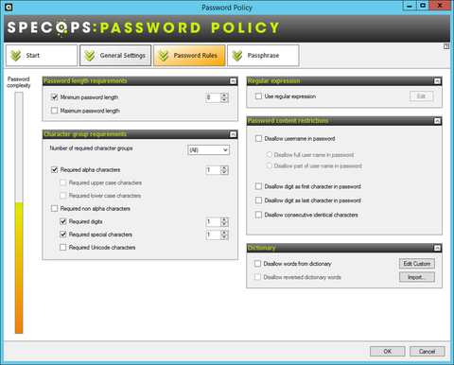This screenshot has width=454, height=365.
Task: Increase minimum password length with up arrow
Action: [224, 96]
